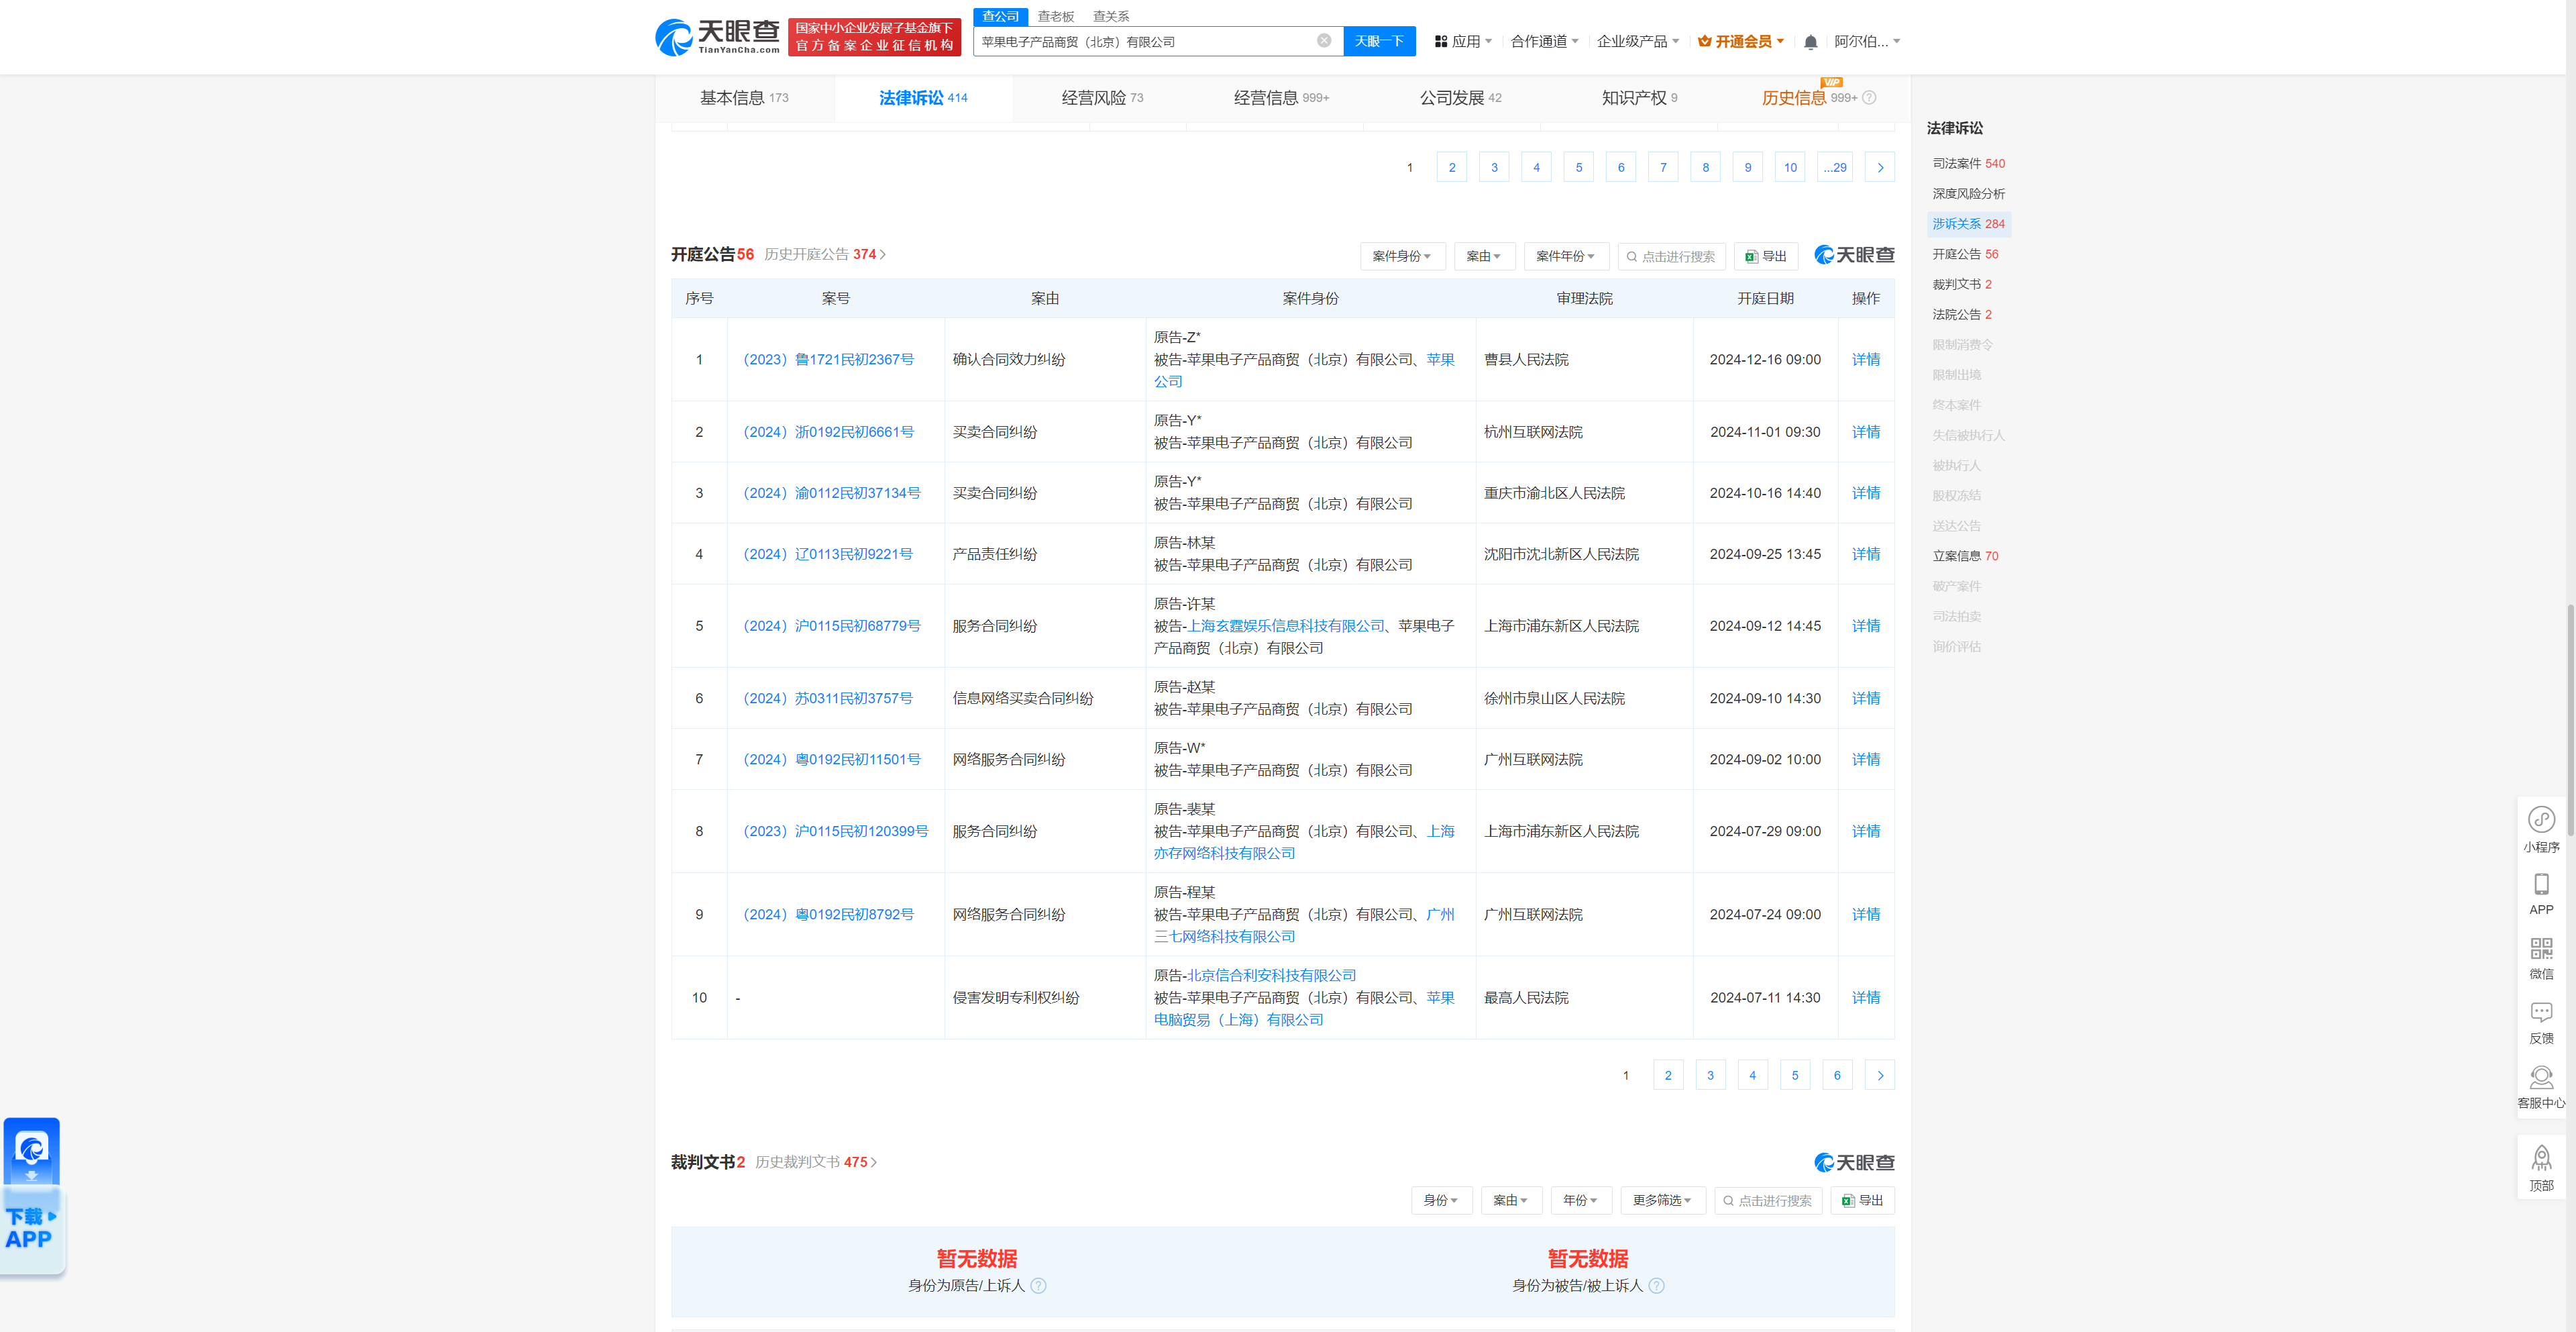Screen dimensions: 2576x1332
Task: View 详情 for the 曹县人民法院 case
Action: point(1865,360)
